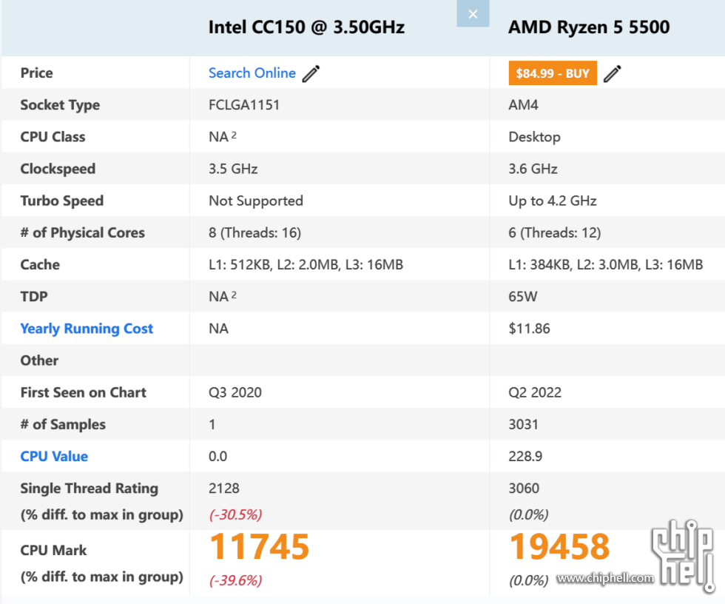This screenshot has width=725, height=604.
Task: Click the Search Online price link
Action: tap(252, 73)
